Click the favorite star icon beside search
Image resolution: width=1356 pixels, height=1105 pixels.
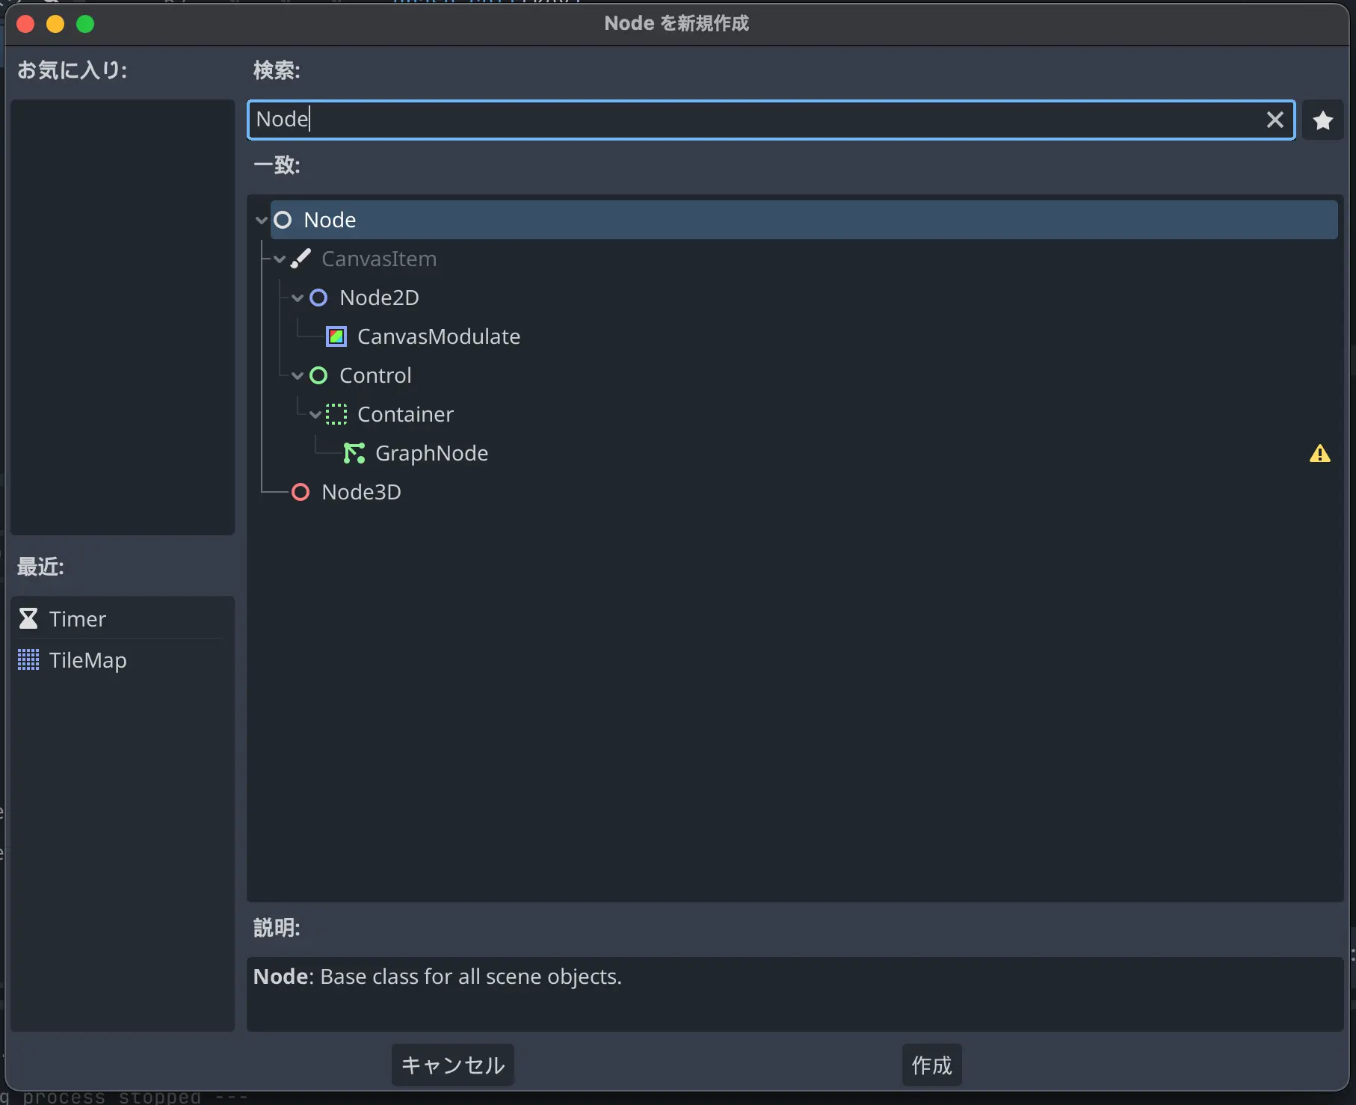tap(1322, 120)
